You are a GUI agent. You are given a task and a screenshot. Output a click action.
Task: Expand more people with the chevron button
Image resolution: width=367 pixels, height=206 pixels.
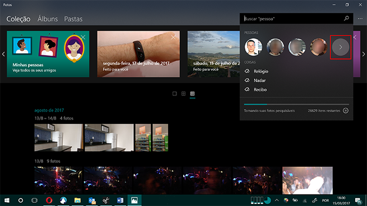[341, 47]
